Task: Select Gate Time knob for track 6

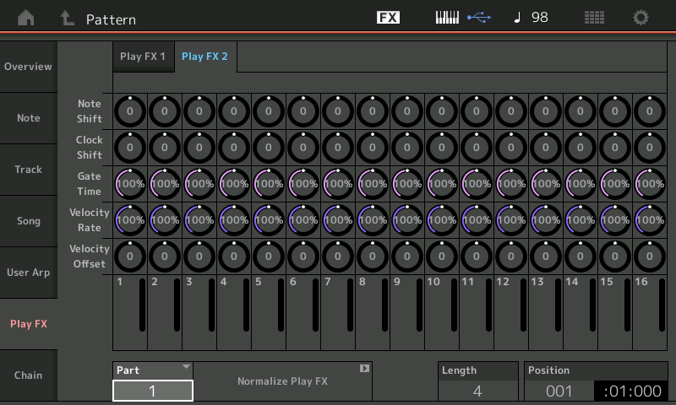Action: [x=303, y=184]
